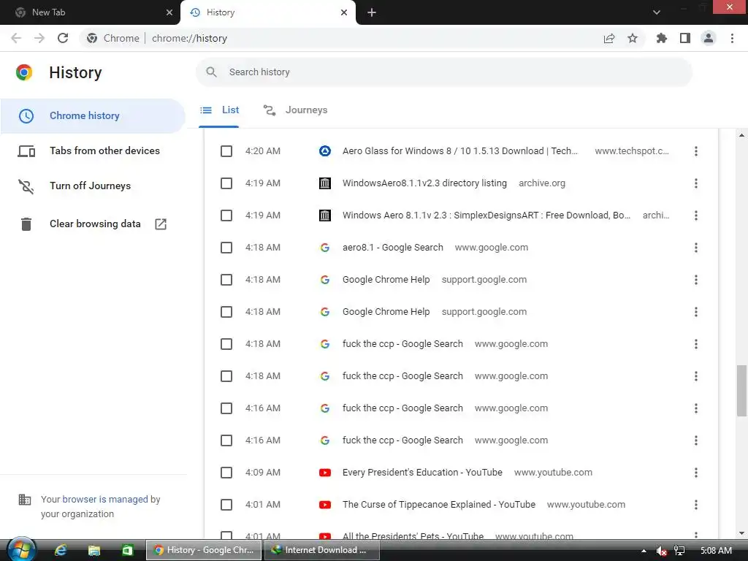Click the muted volume tray icon
This screenshot has height=561, width=748.
[661, 551]
